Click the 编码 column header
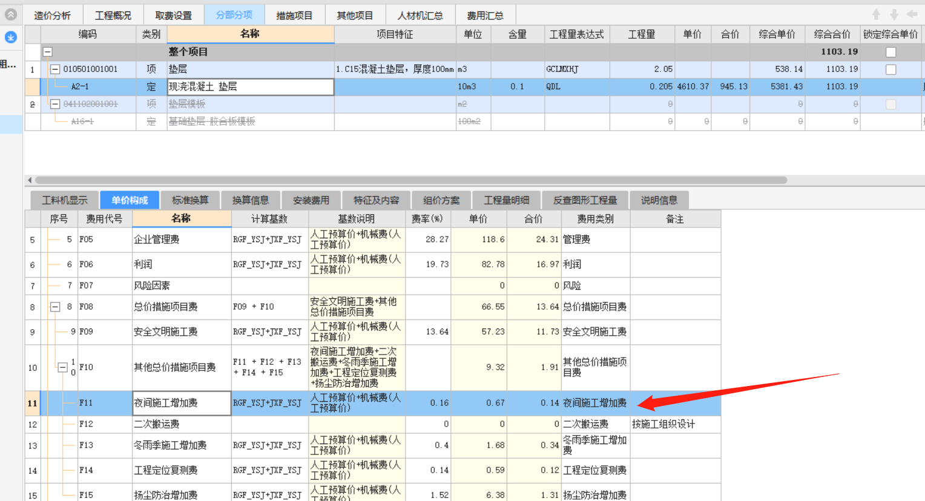 click(88, 34)
